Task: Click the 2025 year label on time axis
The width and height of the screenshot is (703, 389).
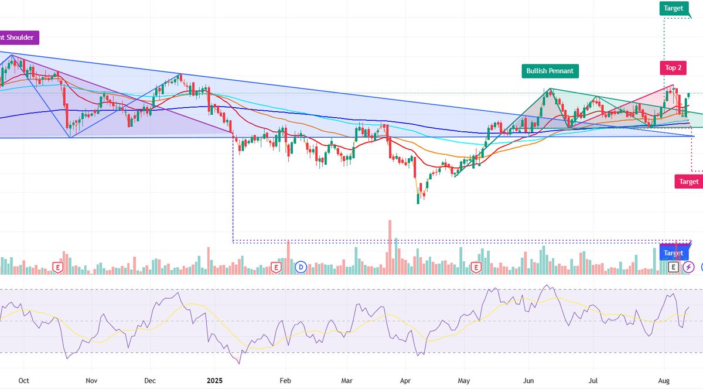Action: tap(215, 380)
